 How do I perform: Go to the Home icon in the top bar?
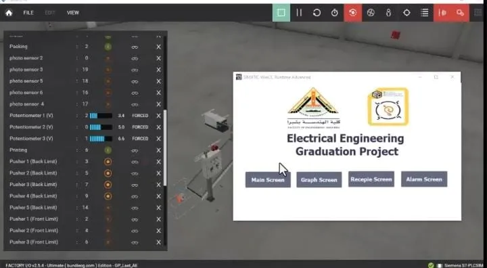tap(9, 13)
